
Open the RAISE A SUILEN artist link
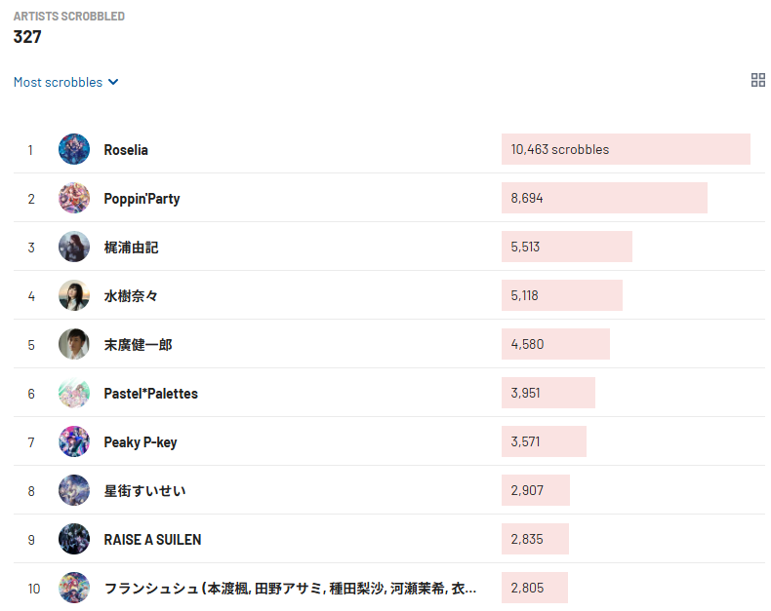click(152, 540)
